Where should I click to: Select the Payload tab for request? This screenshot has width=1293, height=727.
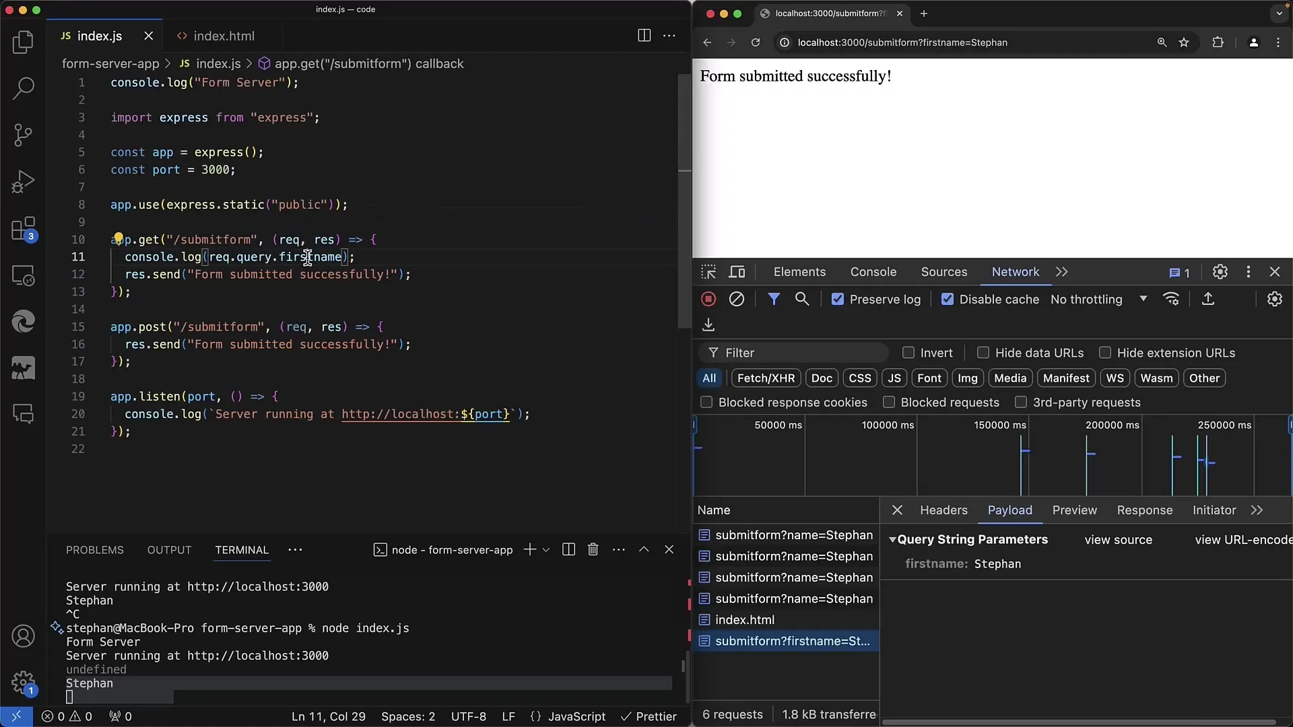click(x=1009, y=510)
